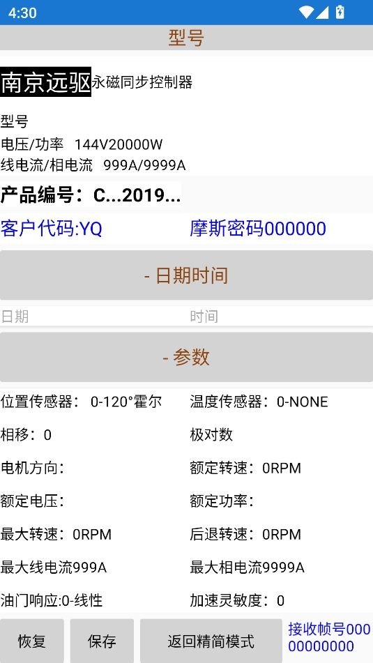The width and height of the screenshot is (373, 663).
Task: Select the 南京远驱 brand logo
Action: click(46, 82)
